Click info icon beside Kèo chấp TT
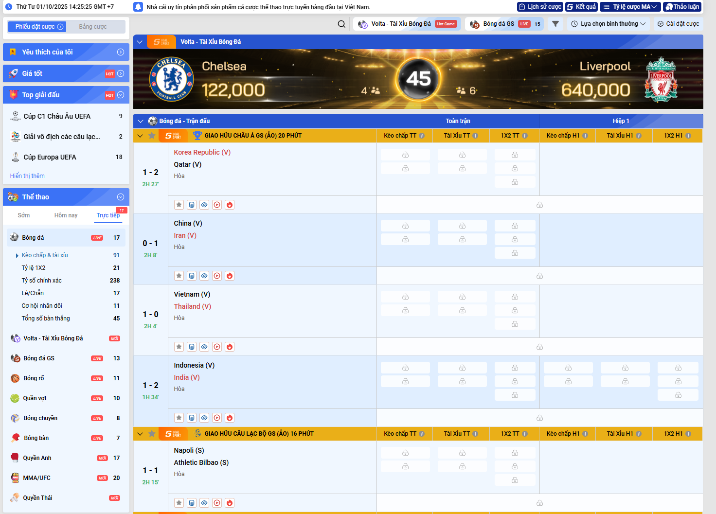 click(422, 136)
